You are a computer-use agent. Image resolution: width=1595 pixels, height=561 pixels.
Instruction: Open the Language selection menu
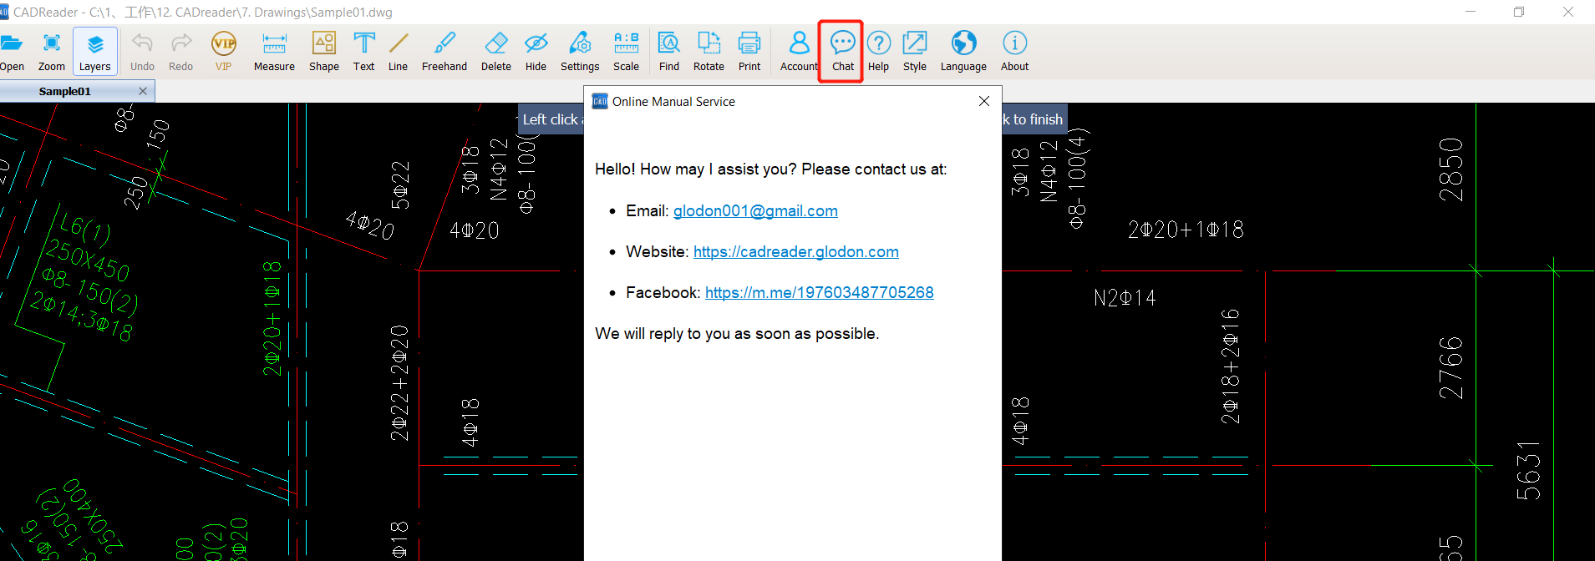(963, 52)
